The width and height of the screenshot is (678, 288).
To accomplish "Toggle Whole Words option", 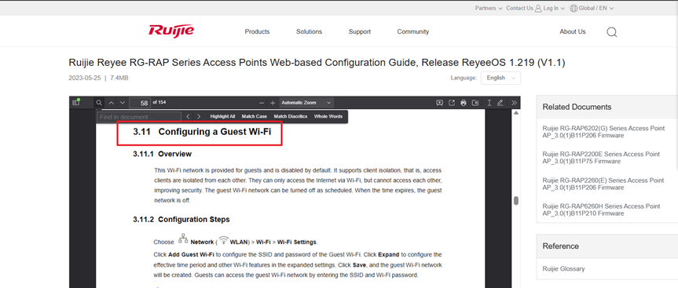I will point(328,117).
